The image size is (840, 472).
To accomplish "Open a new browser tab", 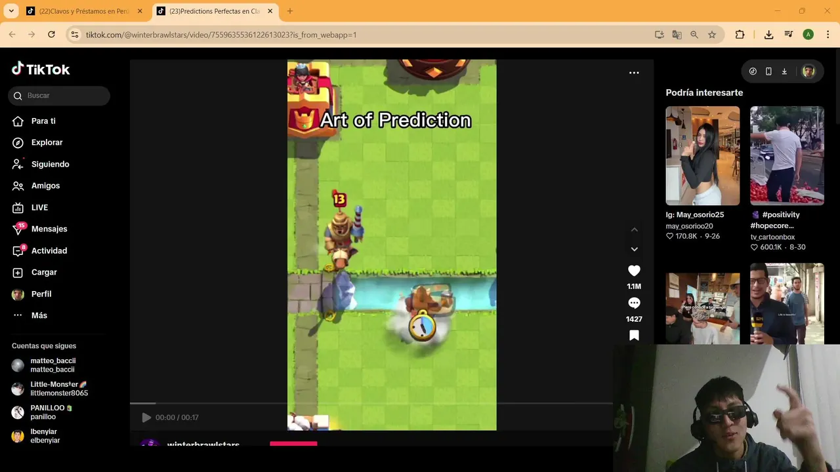I will pos(290,11).
